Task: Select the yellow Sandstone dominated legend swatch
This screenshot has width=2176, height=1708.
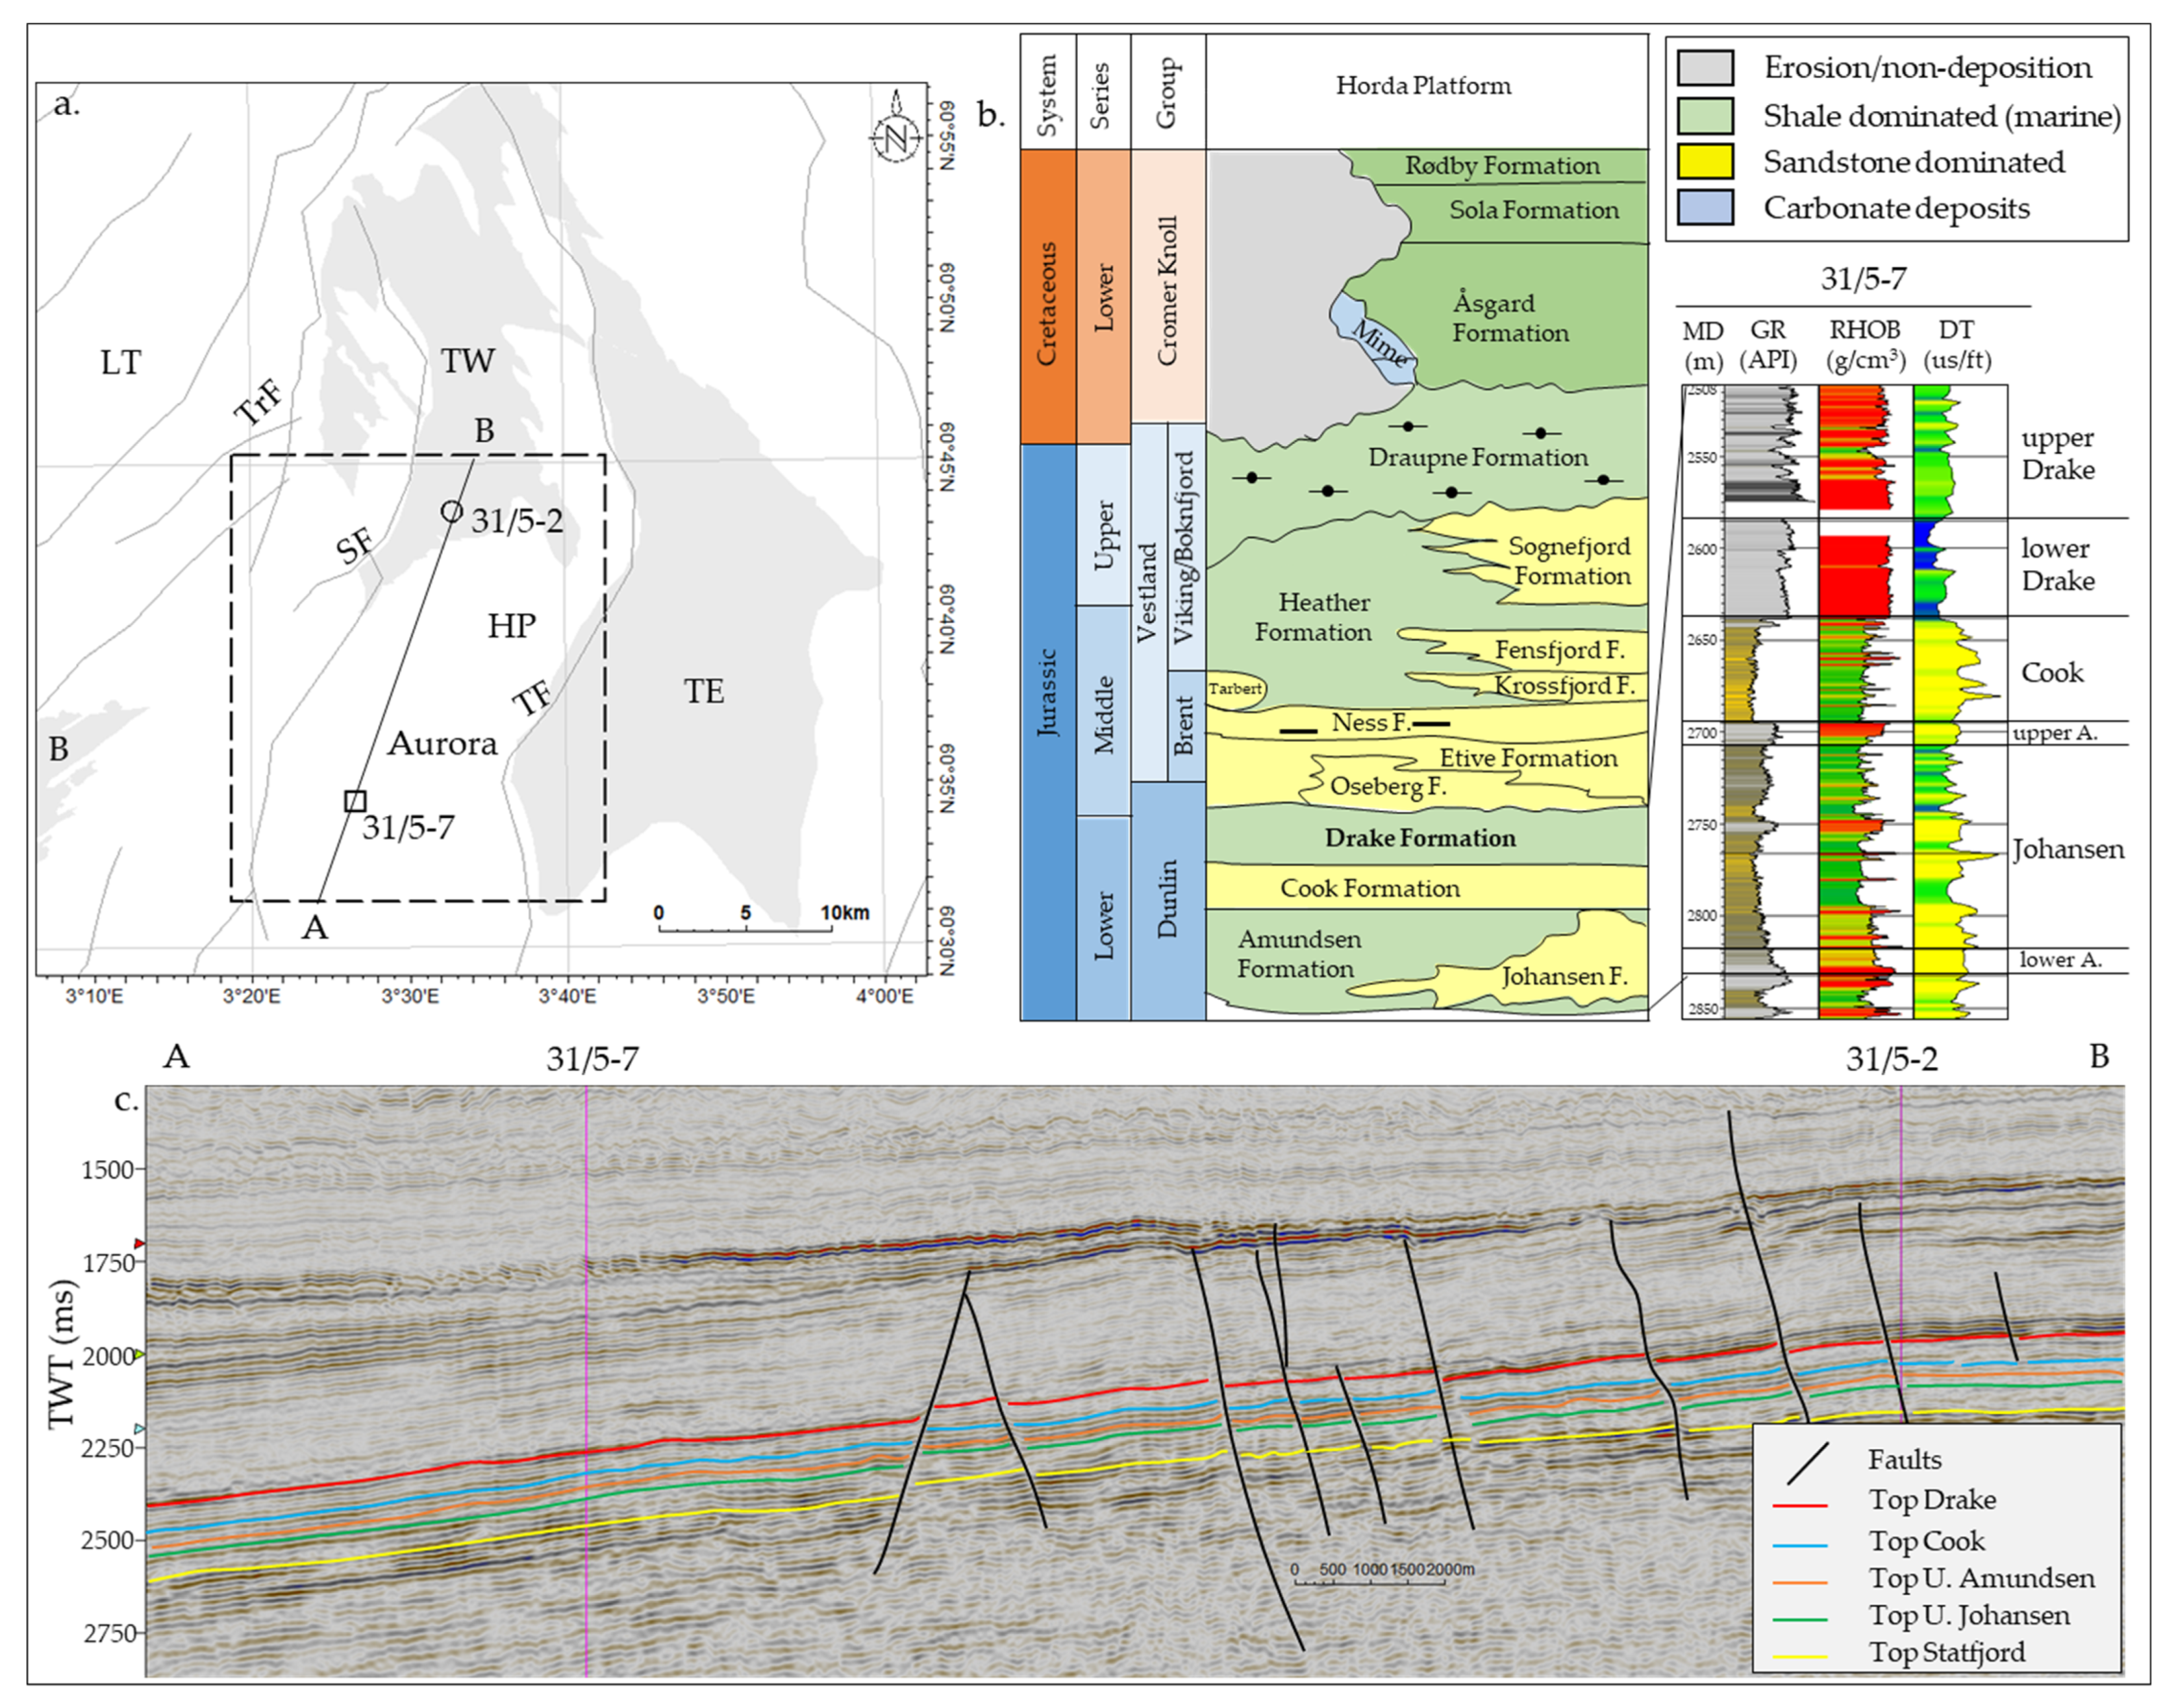Action: coord(1705,162)
